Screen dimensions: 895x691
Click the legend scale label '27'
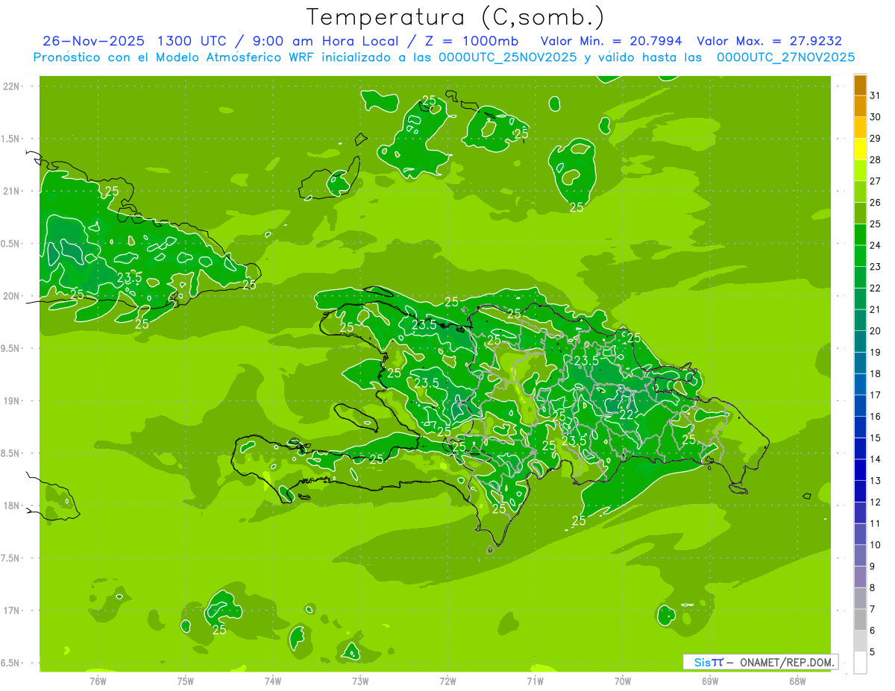[x=876, y=181]
